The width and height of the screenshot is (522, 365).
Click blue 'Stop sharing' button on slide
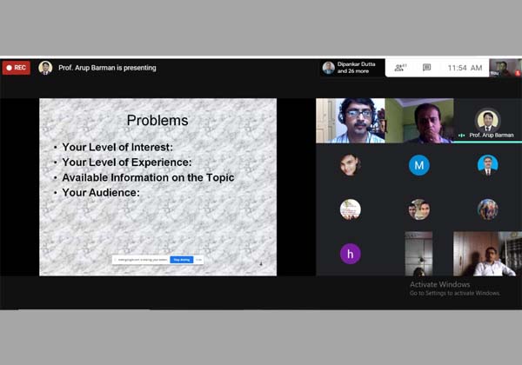[x=182, y=260]
